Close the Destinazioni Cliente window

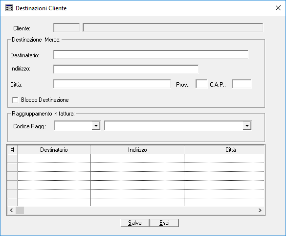tap(278, 8)
